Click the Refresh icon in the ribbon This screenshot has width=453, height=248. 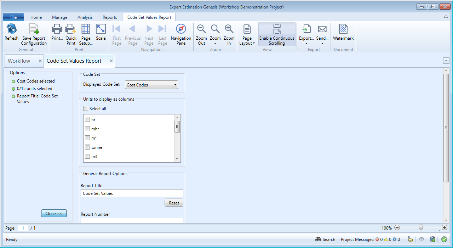(11, 29)
